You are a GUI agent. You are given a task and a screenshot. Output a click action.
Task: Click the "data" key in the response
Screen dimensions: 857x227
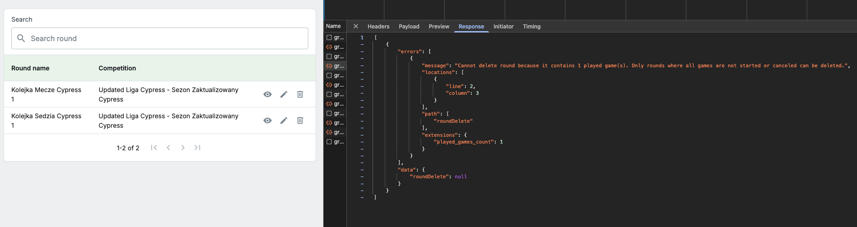tap(407, 170)
